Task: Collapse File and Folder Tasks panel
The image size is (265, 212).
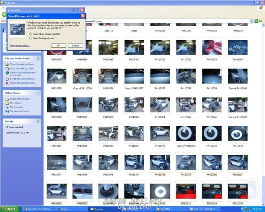Action: (38, 58)
